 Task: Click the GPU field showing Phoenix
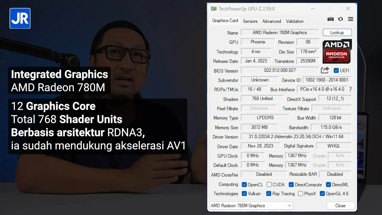(258, 42)
